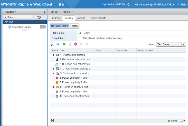Click the Cancel recovery plan icon
Screen dimensions: 188x126
(87, 44)
